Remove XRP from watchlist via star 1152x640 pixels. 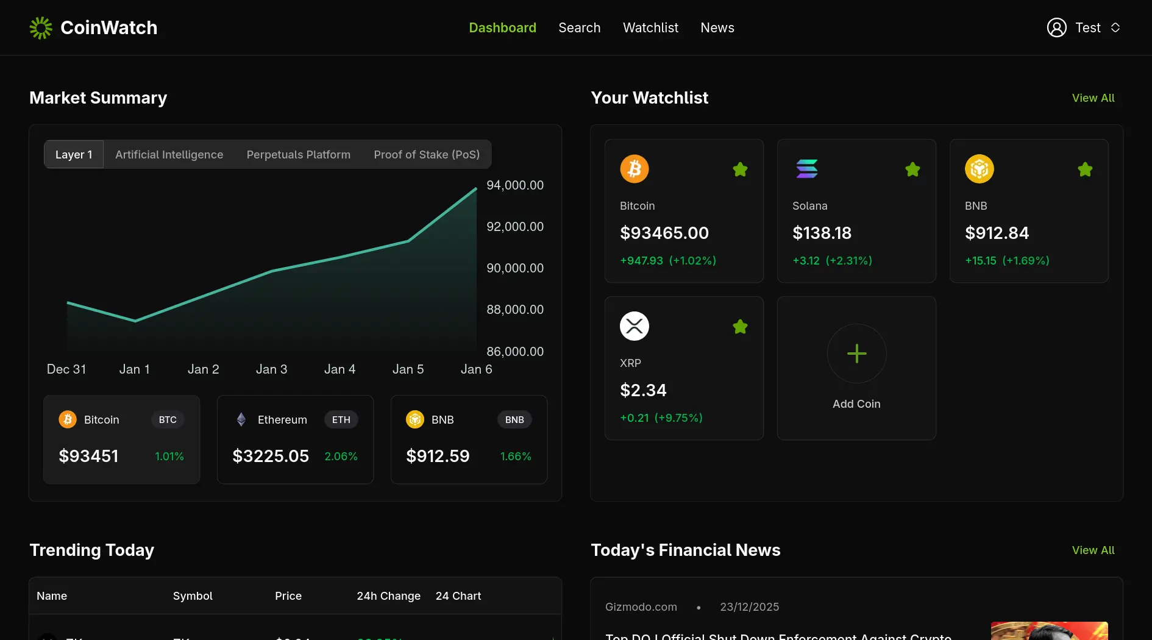coord(740,327)
